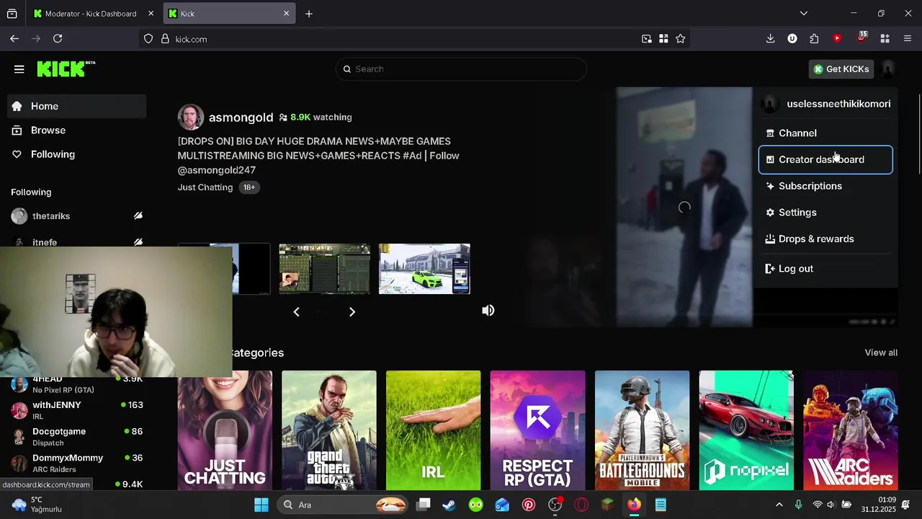Open the Respect RP (GTA) category card
The image size is (922, 519).
click(x=537, y=430)
